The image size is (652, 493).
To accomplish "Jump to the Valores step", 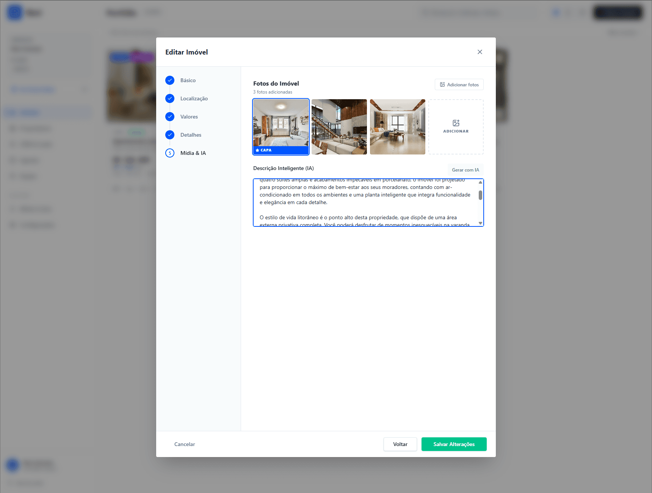I will tap(189, 117).
